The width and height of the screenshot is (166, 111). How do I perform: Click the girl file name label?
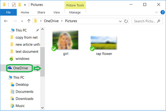[65, 54]
